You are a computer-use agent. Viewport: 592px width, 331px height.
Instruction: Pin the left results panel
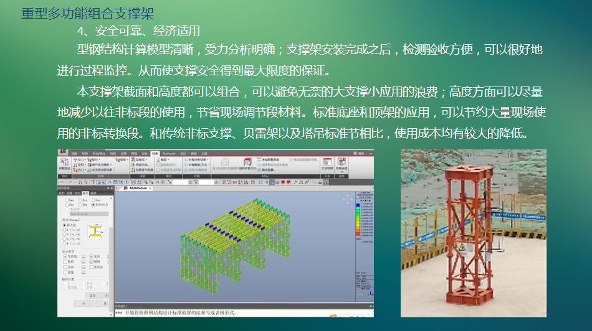click(x=108, y=188)
